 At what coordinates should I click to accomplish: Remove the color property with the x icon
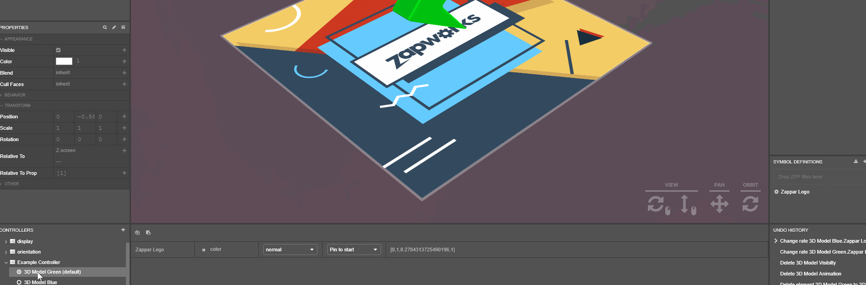(203, 249)
